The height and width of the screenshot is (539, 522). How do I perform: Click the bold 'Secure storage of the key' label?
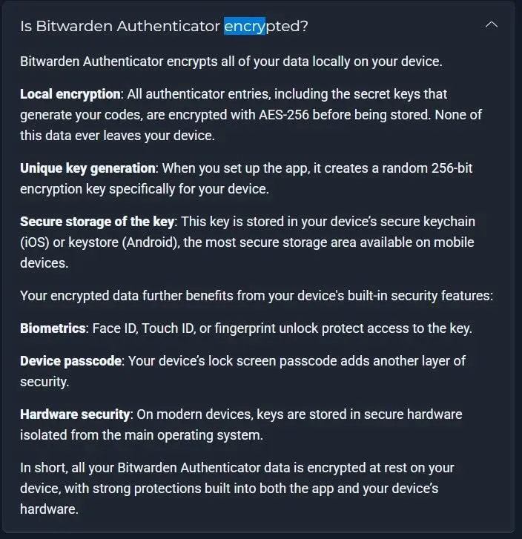click(x=97, y=222)
